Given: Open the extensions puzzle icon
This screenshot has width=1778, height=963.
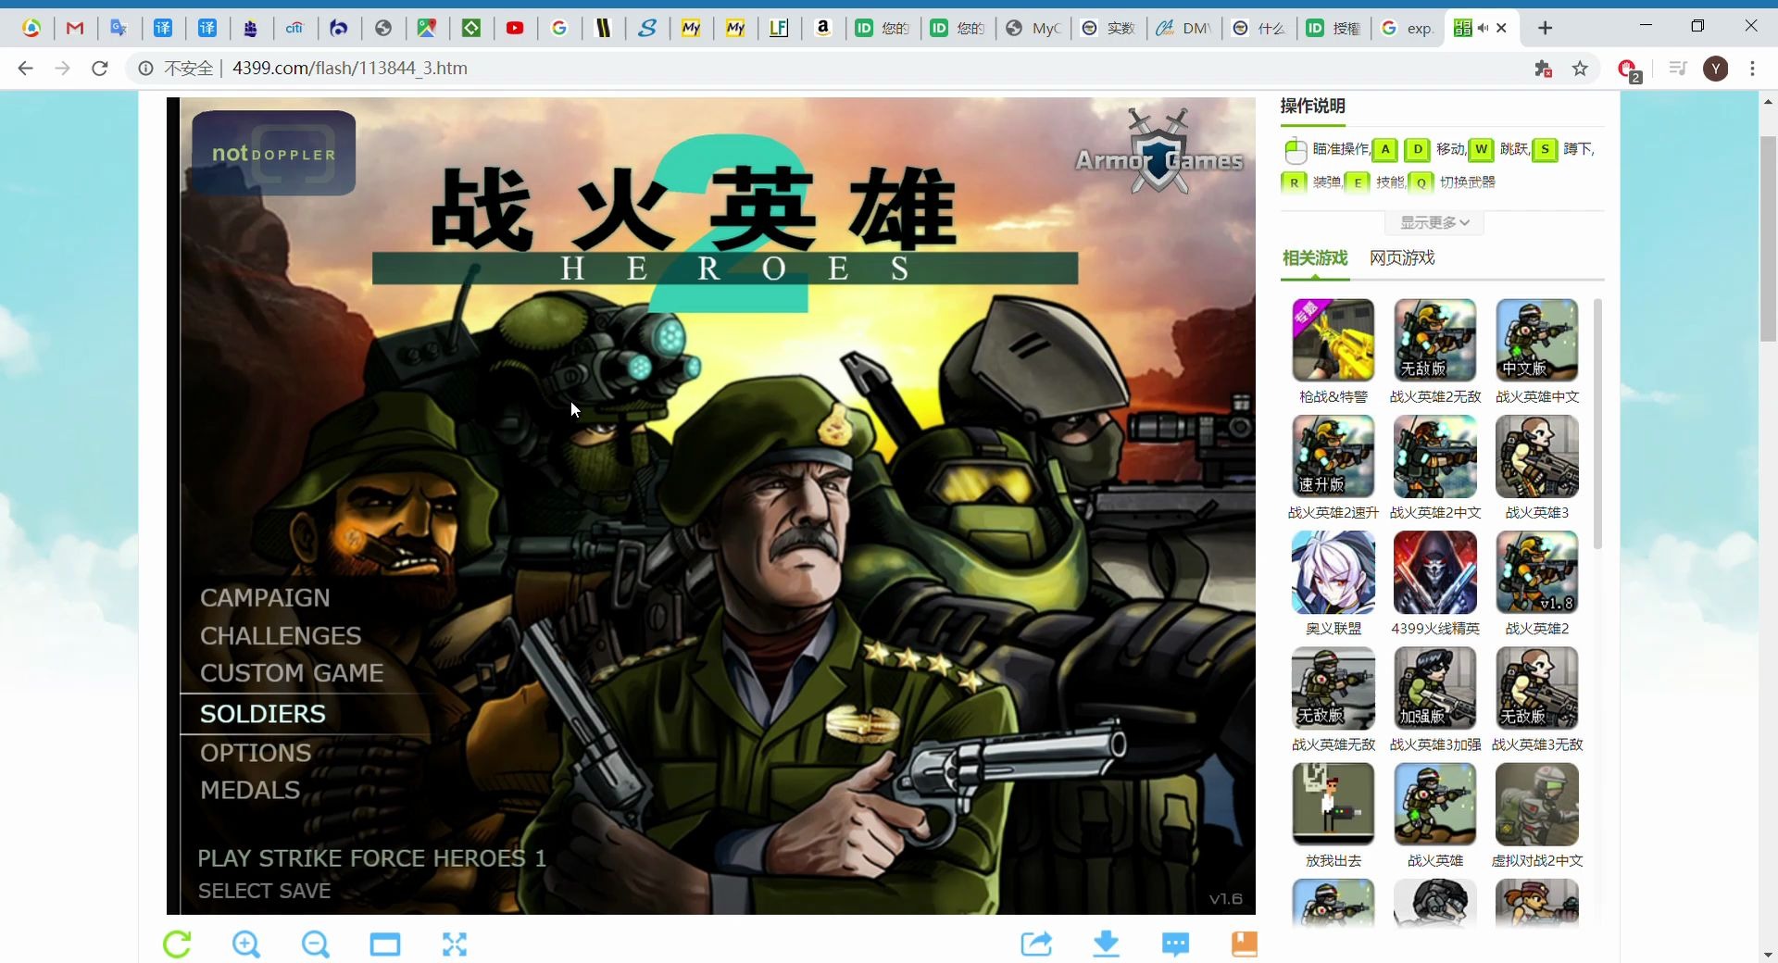Looking at the screenshot, I should point(1543,68).
